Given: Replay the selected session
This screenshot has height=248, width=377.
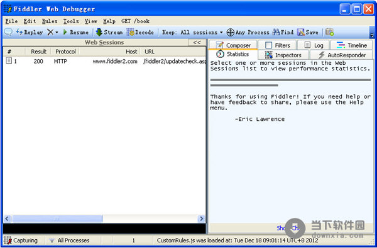Looking at the screenshot, I should pos(29,32).
